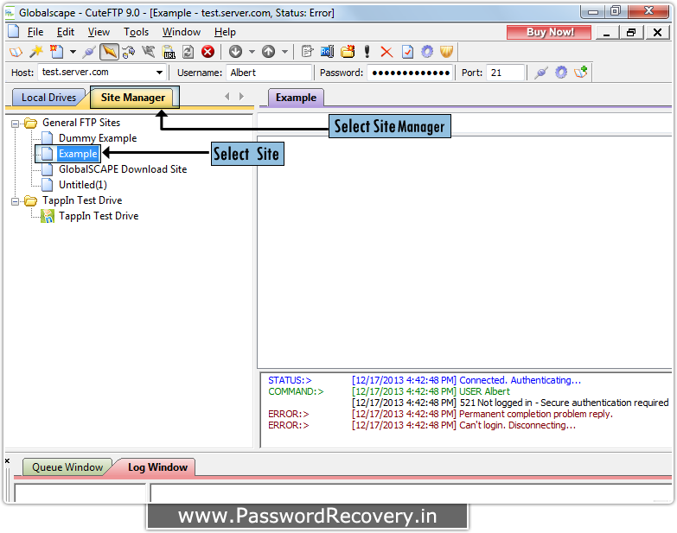Screen dimensions: 677x533
Task: Open the Host dropdown list
Action: tap(159, 73)
